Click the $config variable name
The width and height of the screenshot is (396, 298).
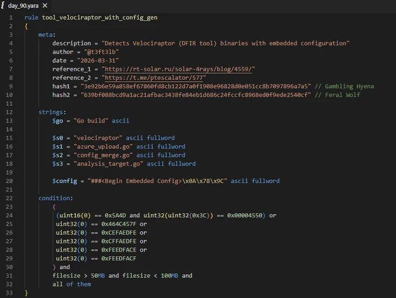tap(65, 181)
